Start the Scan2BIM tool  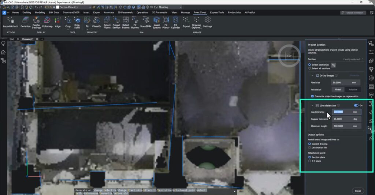[146, 22]
